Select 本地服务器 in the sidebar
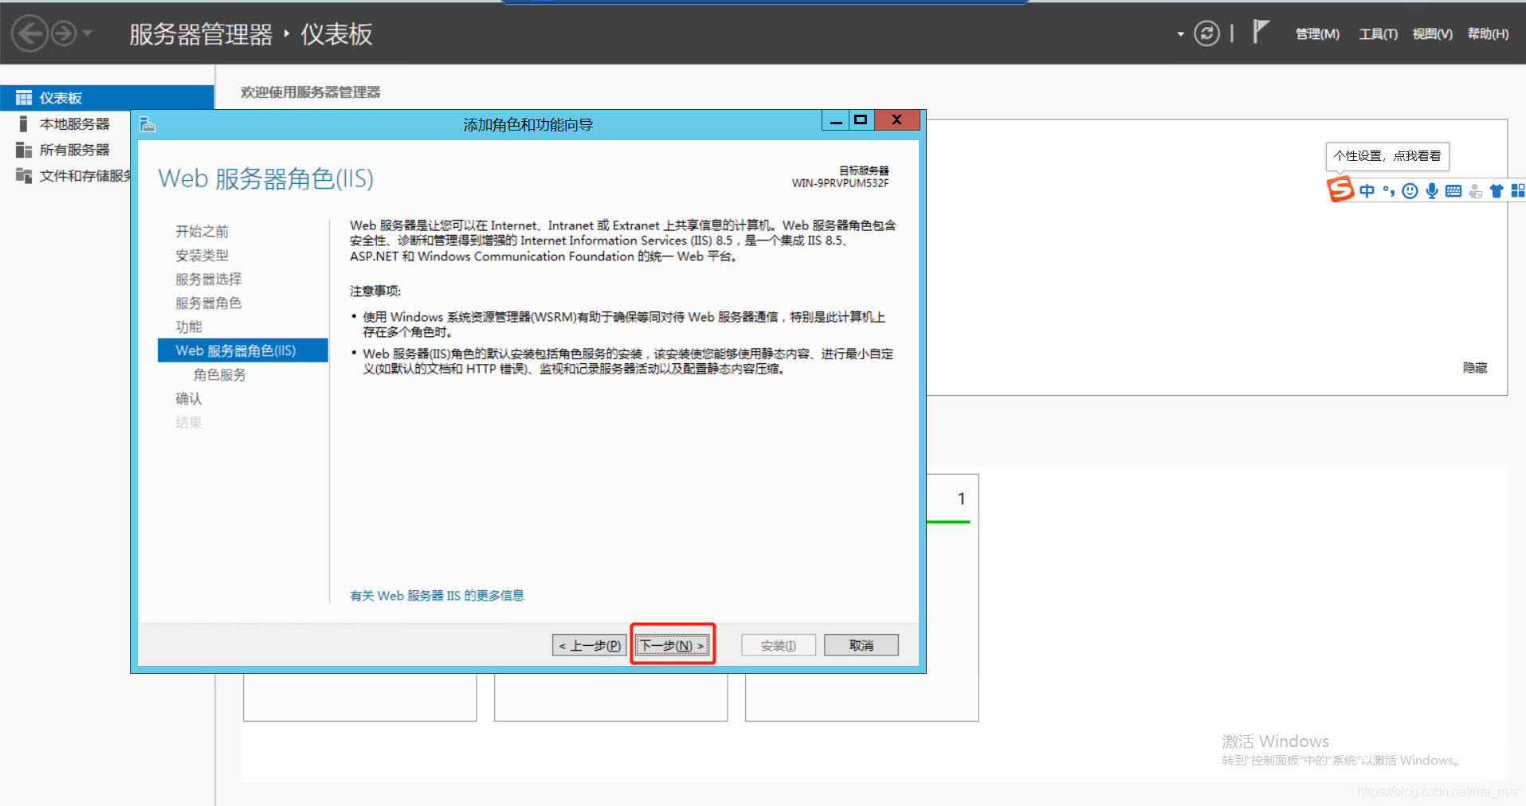Image resolution: width=1526 pixels, height=806 pixels. coord(74,124)
